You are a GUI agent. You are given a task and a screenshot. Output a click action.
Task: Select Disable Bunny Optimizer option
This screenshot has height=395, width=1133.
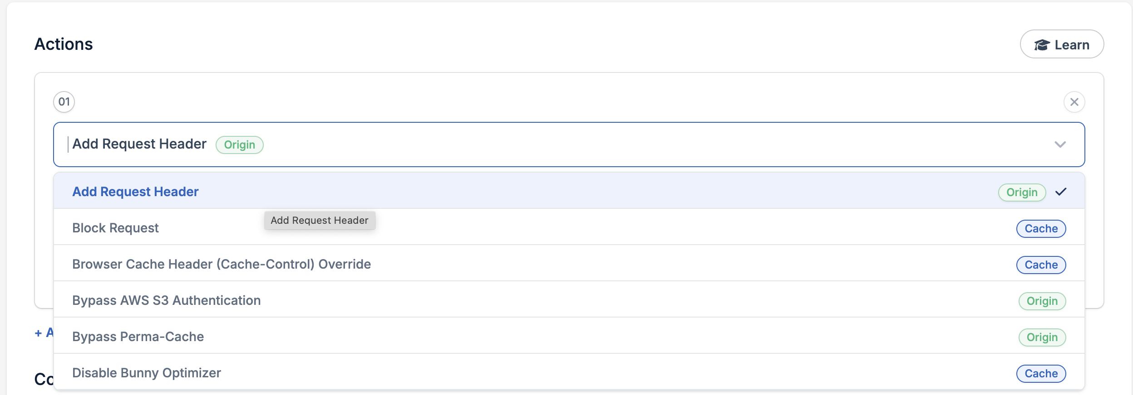[x=569, y=372]
